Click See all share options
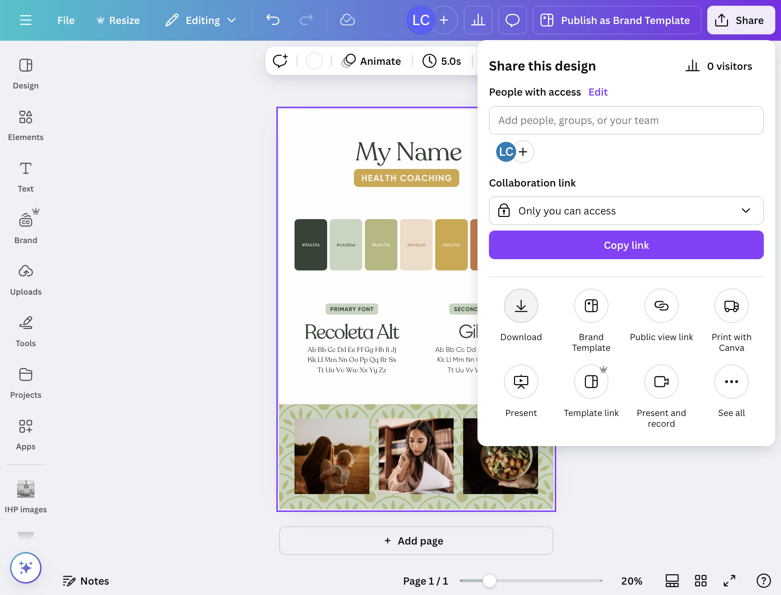The height and width of the screenshot is (595, 781). point(732,382)
